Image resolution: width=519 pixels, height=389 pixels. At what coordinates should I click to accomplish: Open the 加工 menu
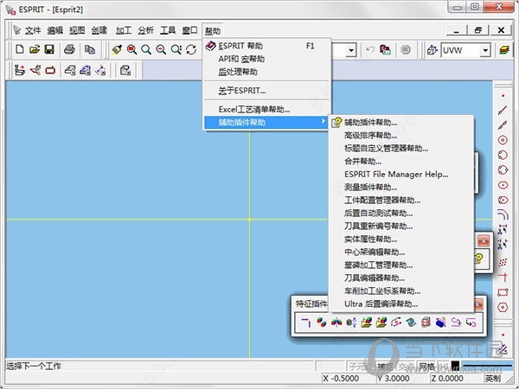pos(124,30)
